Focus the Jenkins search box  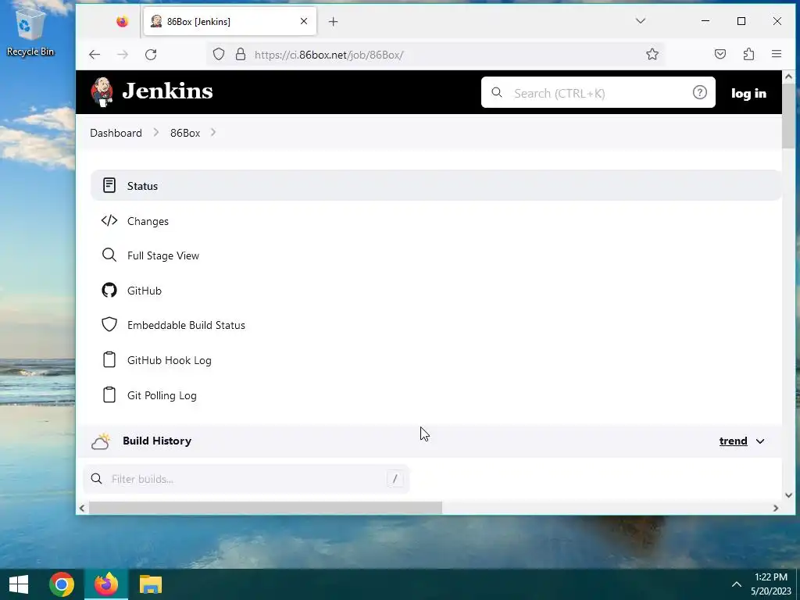click(x=598, y=93)
